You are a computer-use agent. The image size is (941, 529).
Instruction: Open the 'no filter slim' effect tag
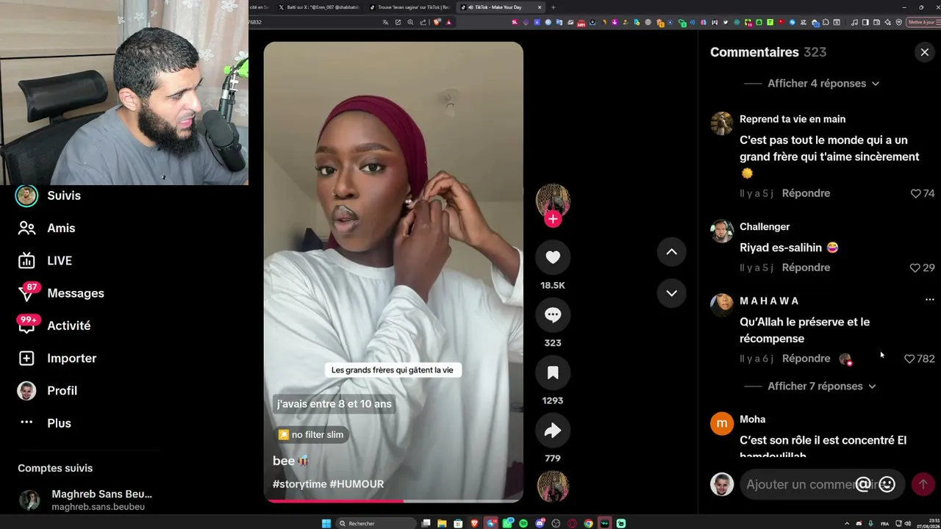(x=311, y=435)
